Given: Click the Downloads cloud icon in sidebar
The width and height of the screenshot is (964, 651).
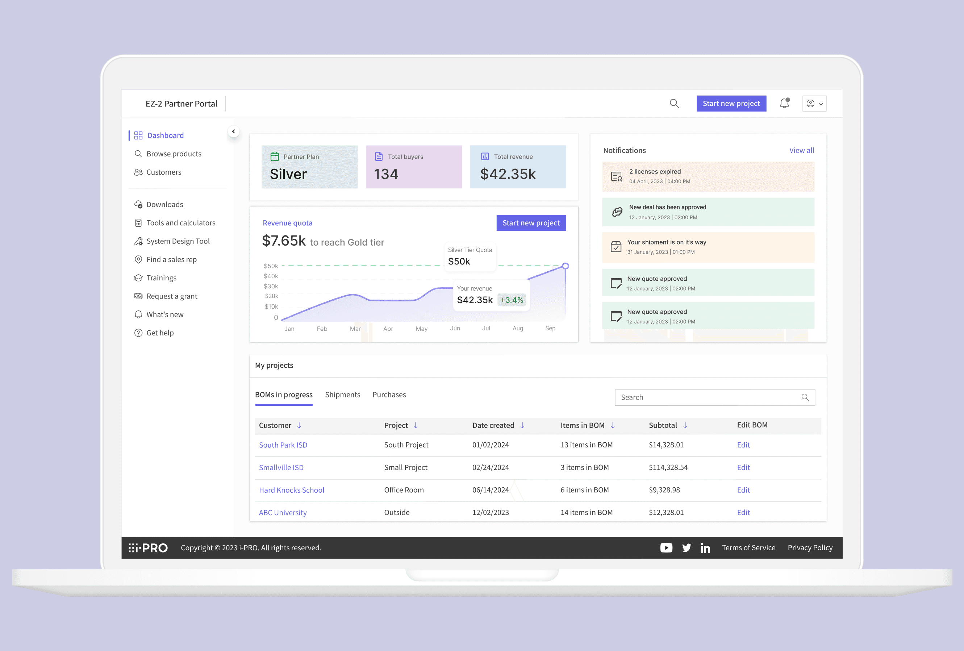Looking at the screenshot, I should pos(138,205).
